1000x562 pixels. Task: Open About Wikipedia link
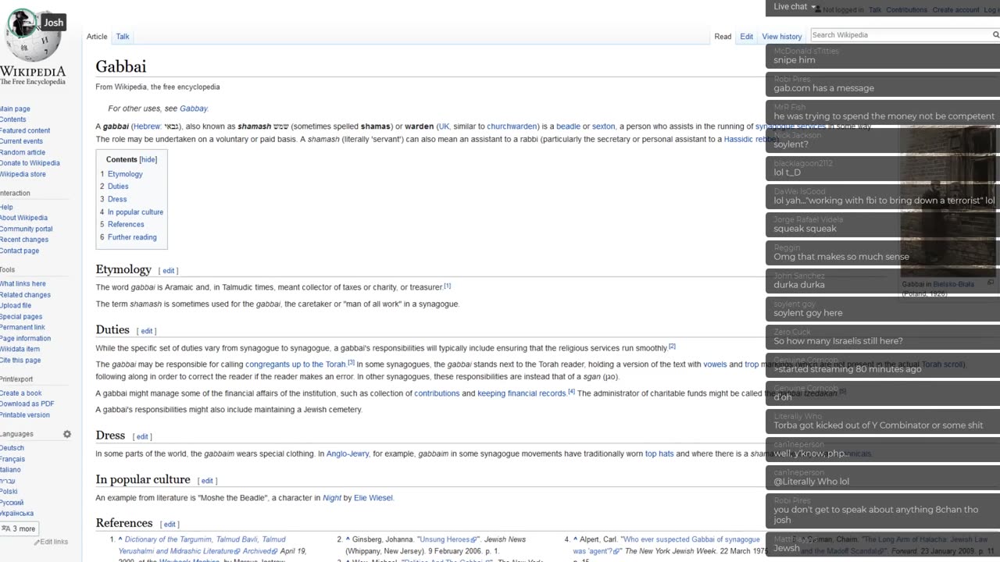(x=23, y=219)
